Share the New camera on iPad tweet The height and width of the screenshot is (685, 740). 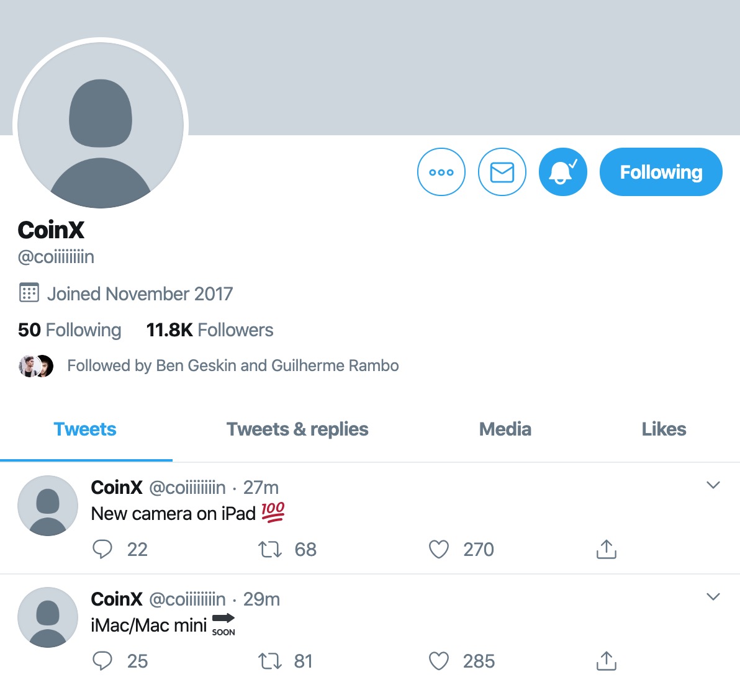point(606,549)
